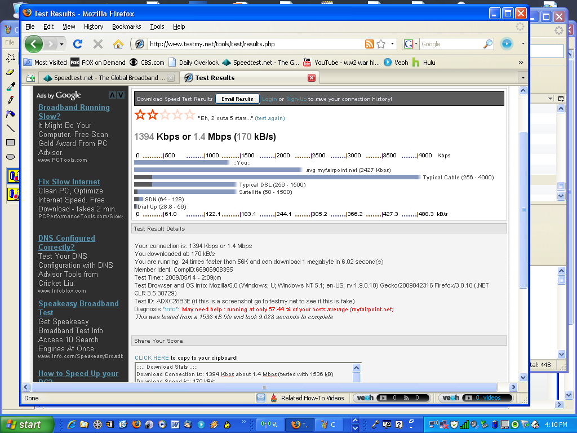Select the second star in rating
Screen dimensions: 577x433
[153, 115]
